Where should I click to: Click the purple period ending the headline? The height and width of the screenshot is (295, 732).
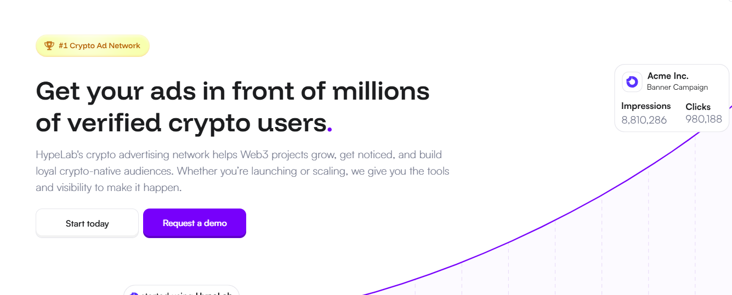click(330, 129)
